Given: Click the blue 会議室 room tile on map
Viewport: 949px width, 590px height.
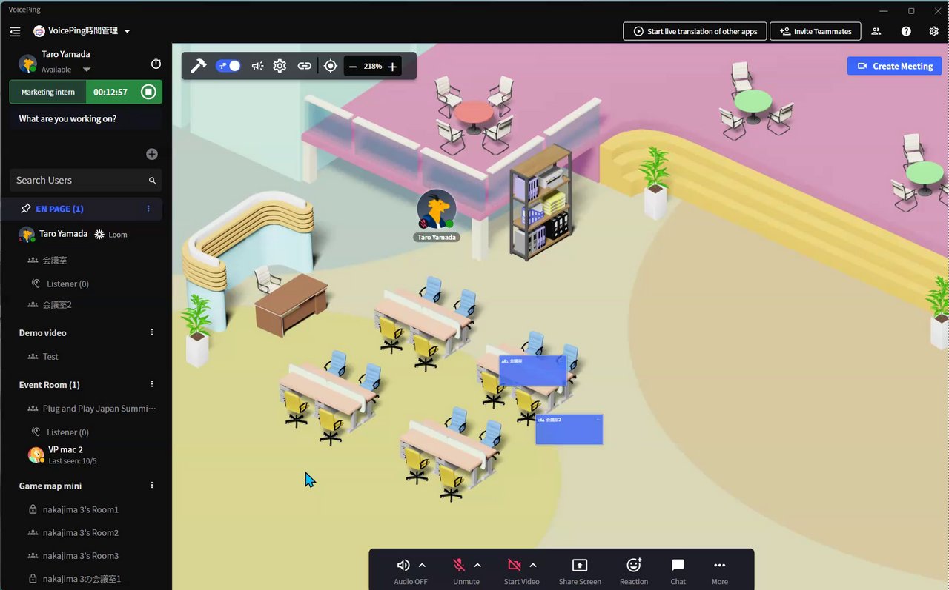Looking at the screenshot, I should point(533,371).
